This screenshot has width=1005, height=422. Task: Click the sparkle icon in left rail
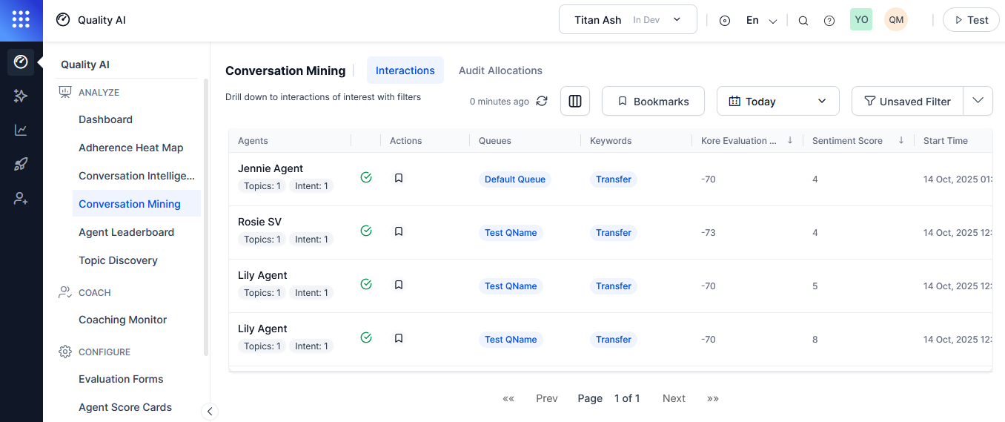click(21, 96)
